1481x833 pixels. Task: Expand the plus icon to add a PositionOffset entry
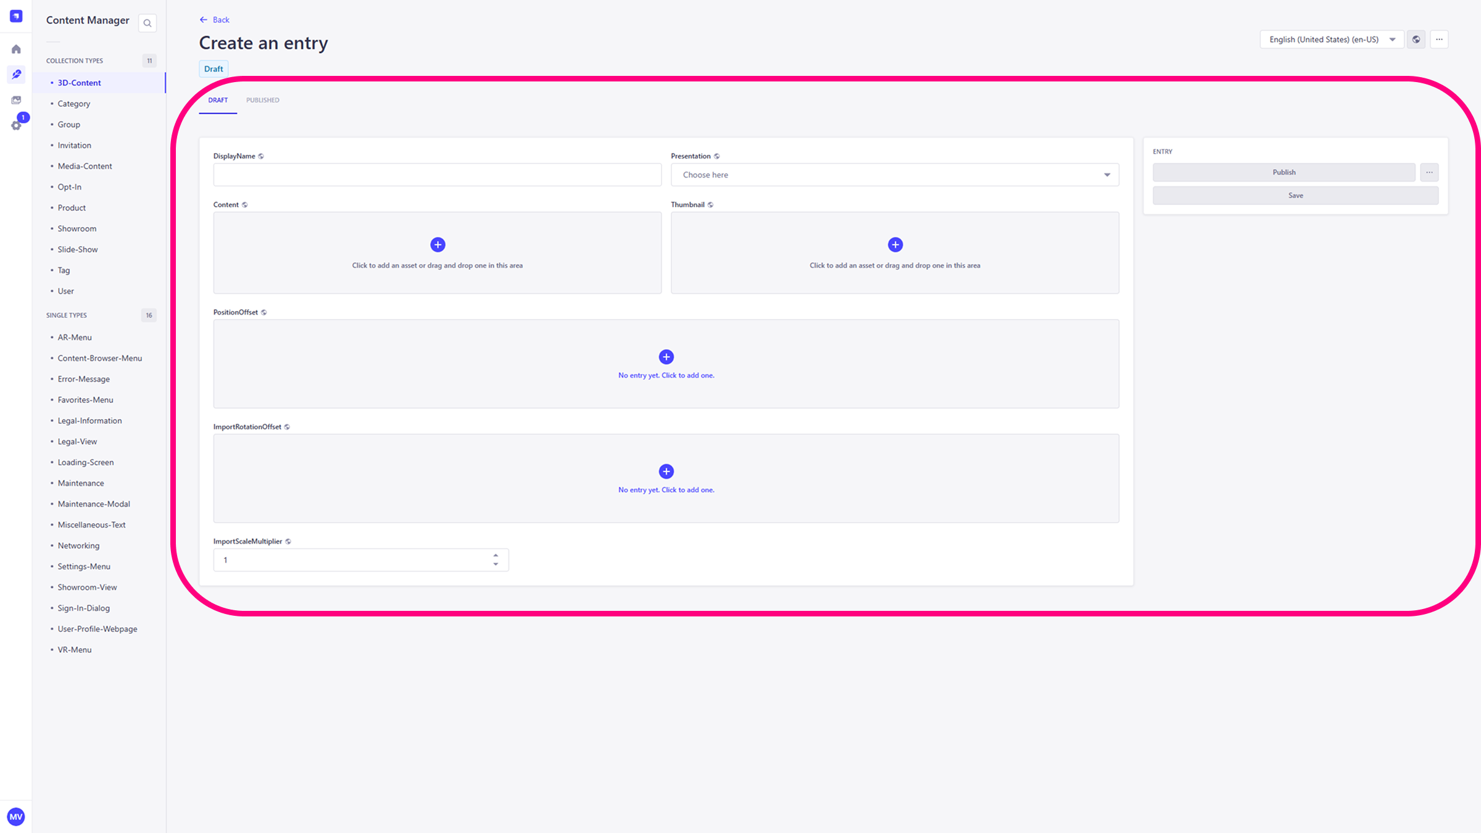tap(666, 357)
